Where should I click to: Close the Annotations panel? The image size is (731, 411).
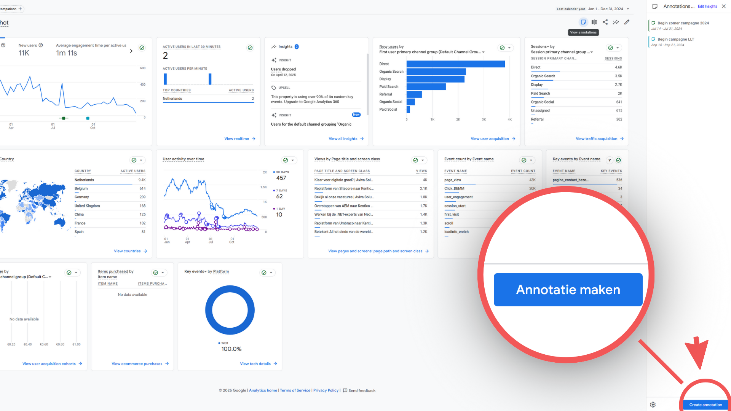click(x=724, y=6)
